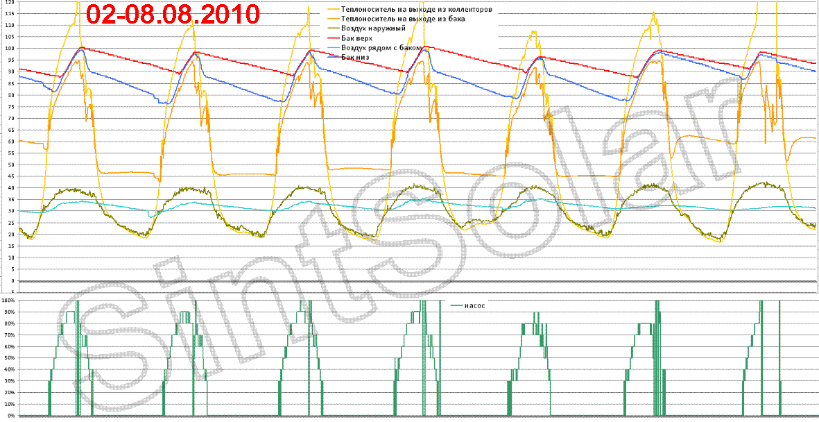Click the red legend line beside 'Бак верх'
Viewport: 819px width, 422px height.
tap(333, 37)
